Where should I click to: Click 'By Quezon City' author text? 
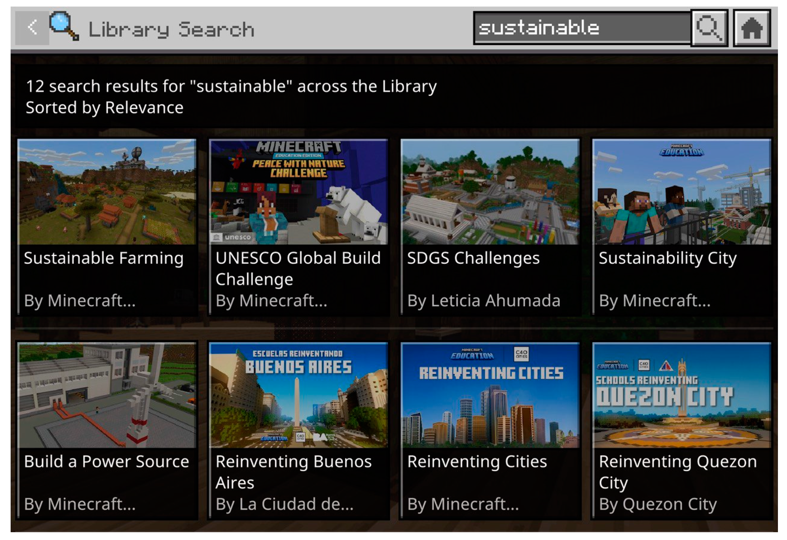pos(658,504)
